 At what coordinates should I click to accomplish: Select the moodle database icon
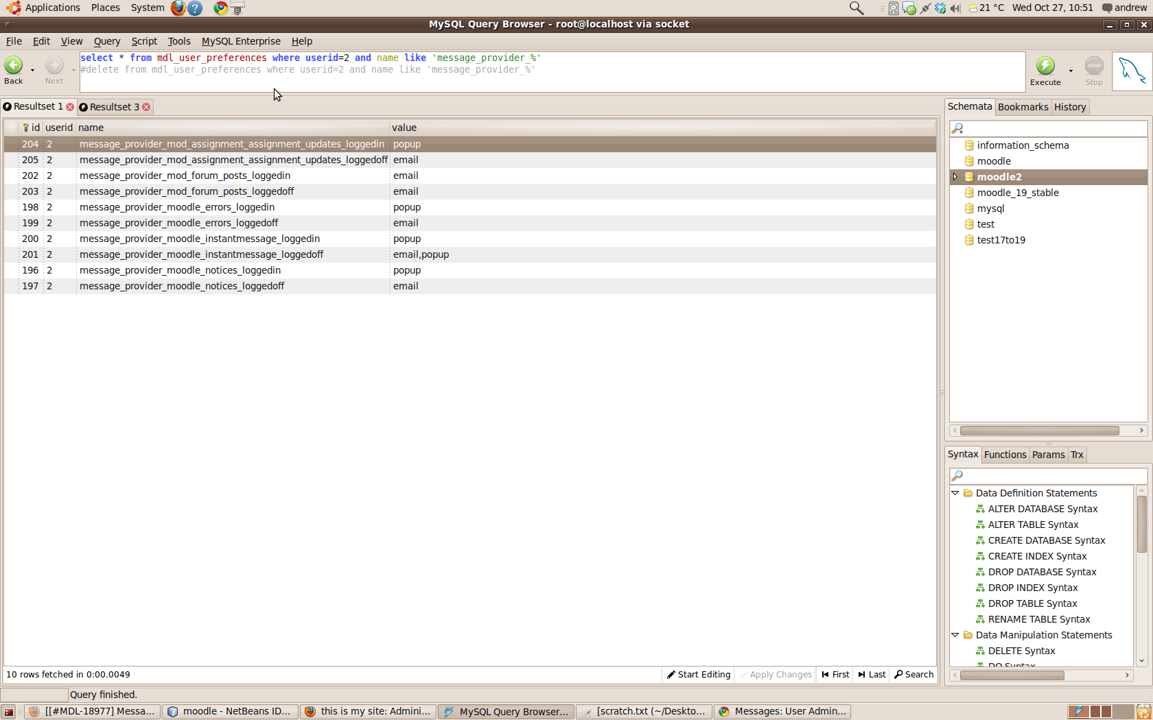pos(969,161)
